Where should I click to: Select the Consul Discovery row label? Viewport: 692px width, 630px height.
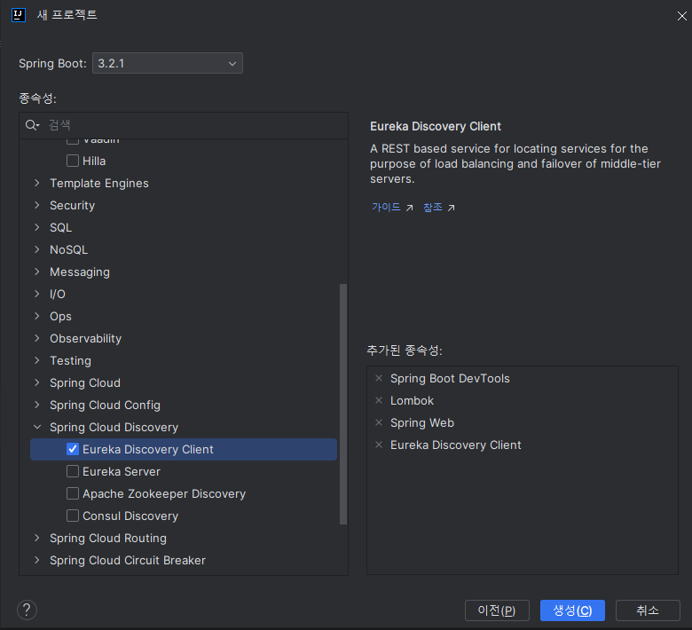[x=130, y=516]
